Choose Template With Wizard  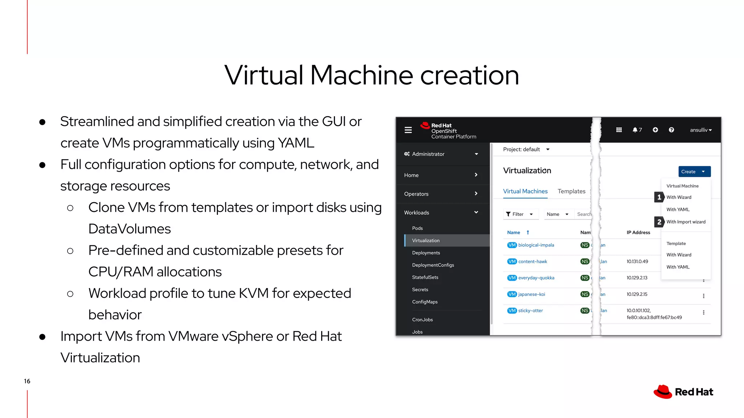tap(679, 255)
